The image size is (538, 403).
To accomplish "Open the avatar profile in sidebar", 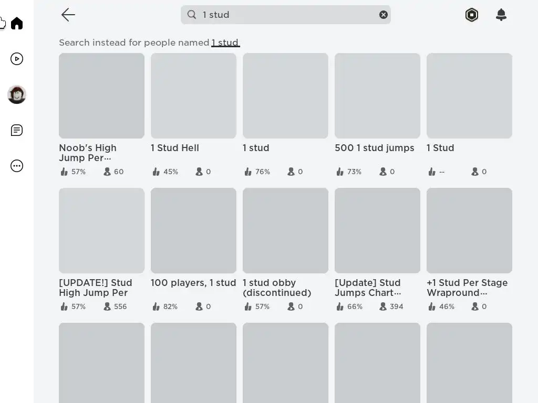I will tap(17, 94).
